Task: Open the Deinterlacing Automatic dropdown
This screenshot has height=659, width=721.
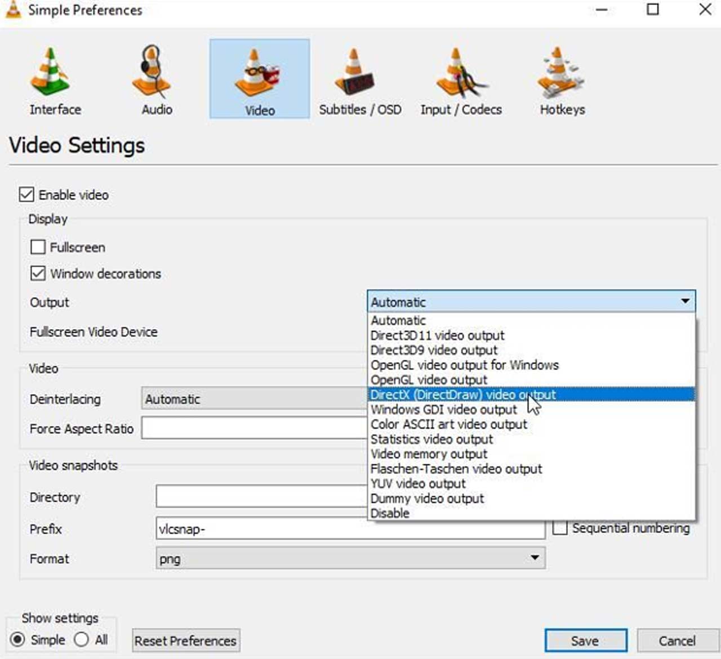Action: coord(253,399)
